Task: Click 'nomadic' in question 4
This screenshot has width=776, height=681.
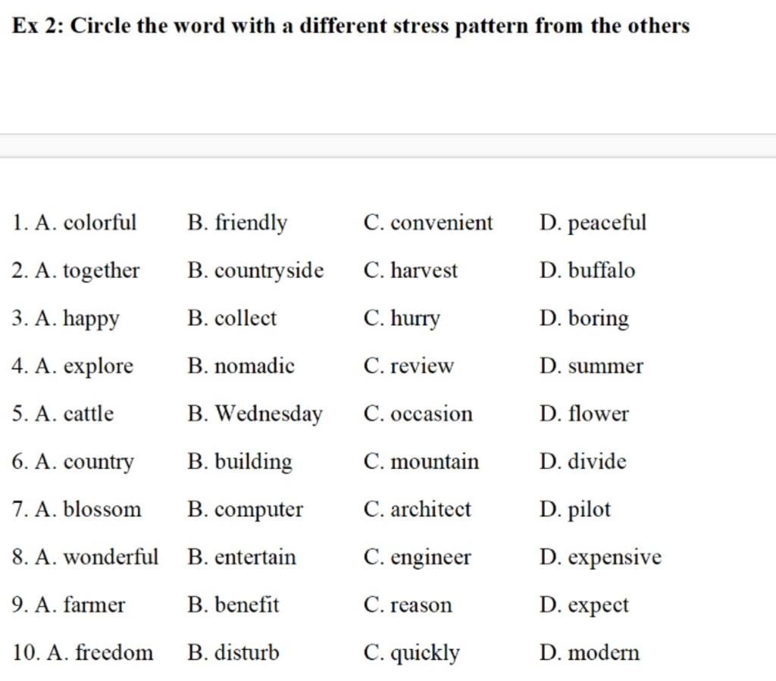Action: click(x=255, y=366)
